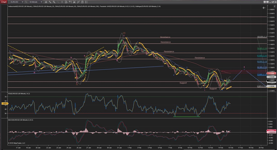Open the bar type chart style icon

pyautogui.click(x=46, y=2)
